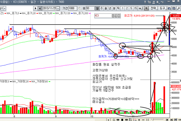Choose the 5 interval button

pos(131,9)
